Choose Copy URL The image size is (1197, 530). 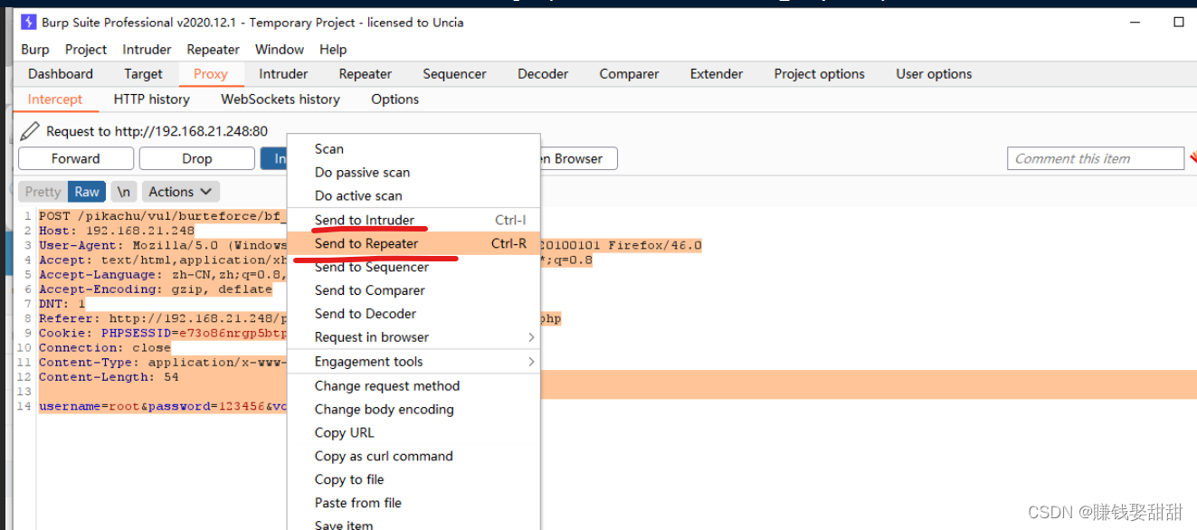coord(413,433)
